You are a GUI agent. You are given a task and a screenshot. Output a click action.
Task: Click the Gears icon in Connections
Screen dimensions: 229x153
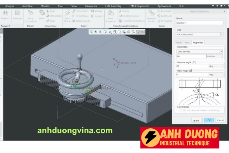[x=42, y=14]
